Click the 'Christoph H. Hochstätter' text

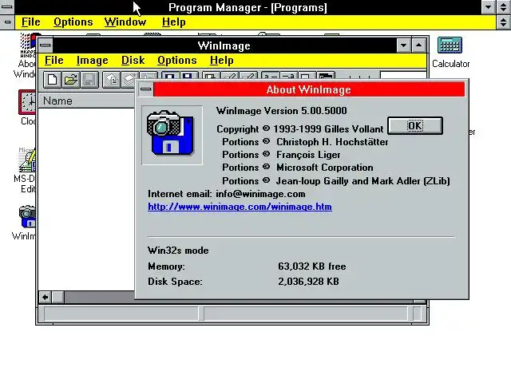coord(332,142)
